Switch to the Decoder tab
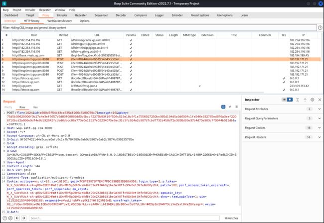324x223 pixels. tap(121, 15)
